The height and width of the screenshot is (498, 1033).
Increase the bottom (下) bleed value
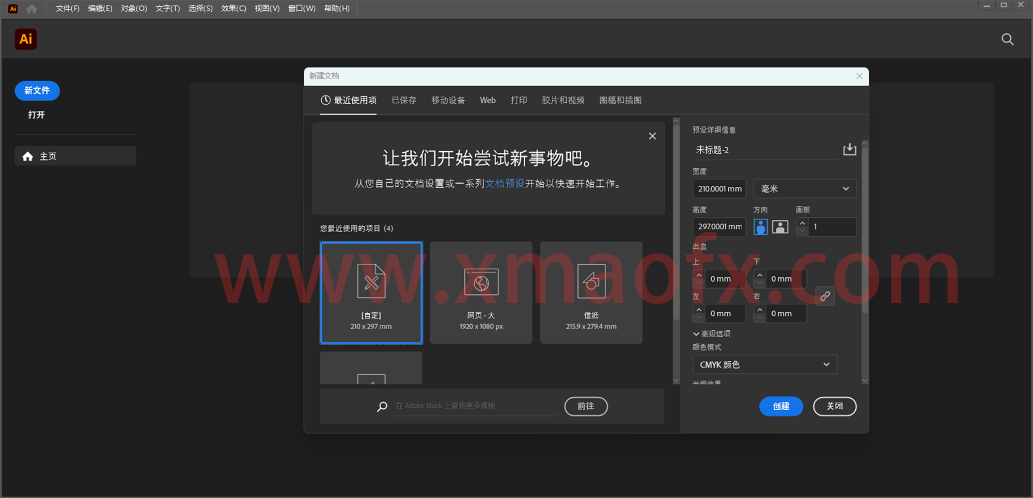(x=760, y=275)
